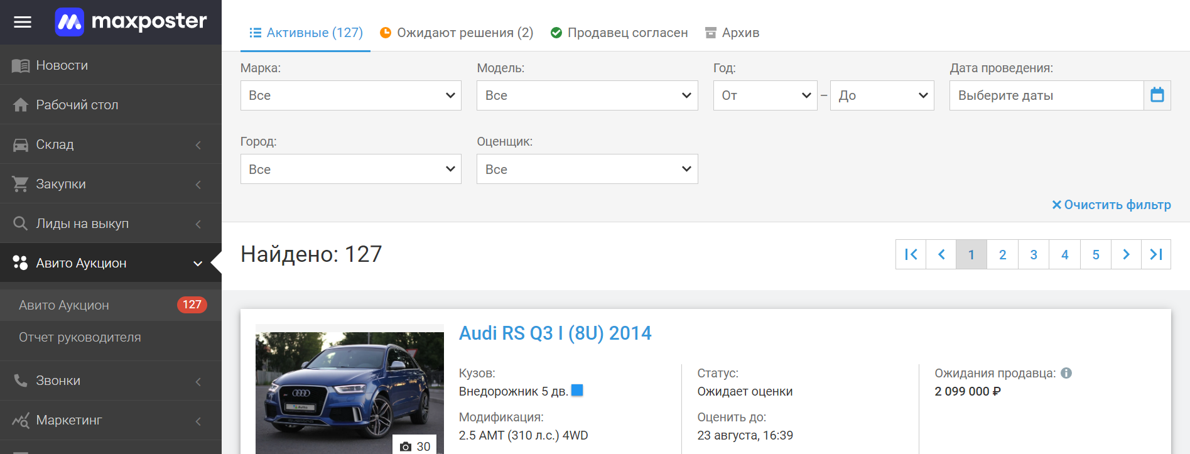Click the 127 badge on Авто Аукцион
This screenshot has height=454, width=1190.
coord(192,305)
